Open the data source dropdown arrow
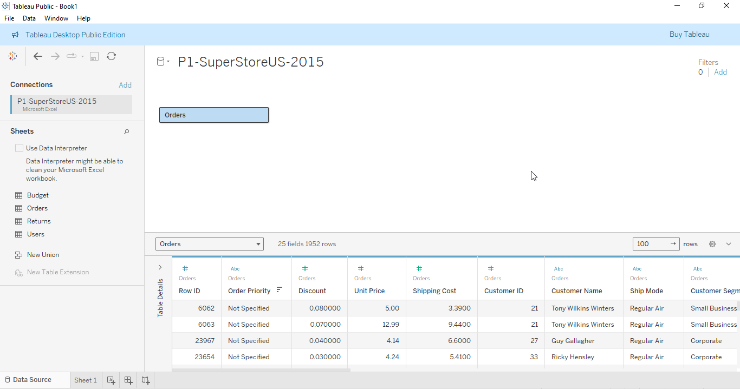This screenshot has height=389, width=740. pyautogui.click(x=168, y=62)
